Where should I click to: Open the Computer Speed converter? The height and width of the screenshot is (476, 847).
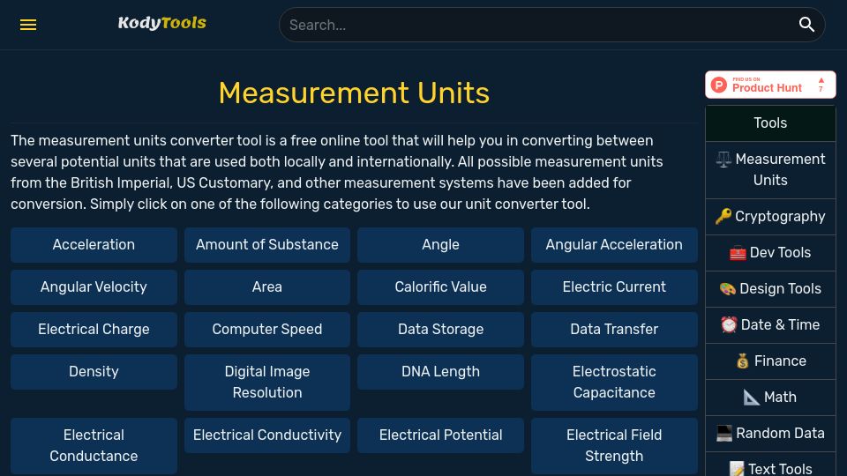pos(267,329)
